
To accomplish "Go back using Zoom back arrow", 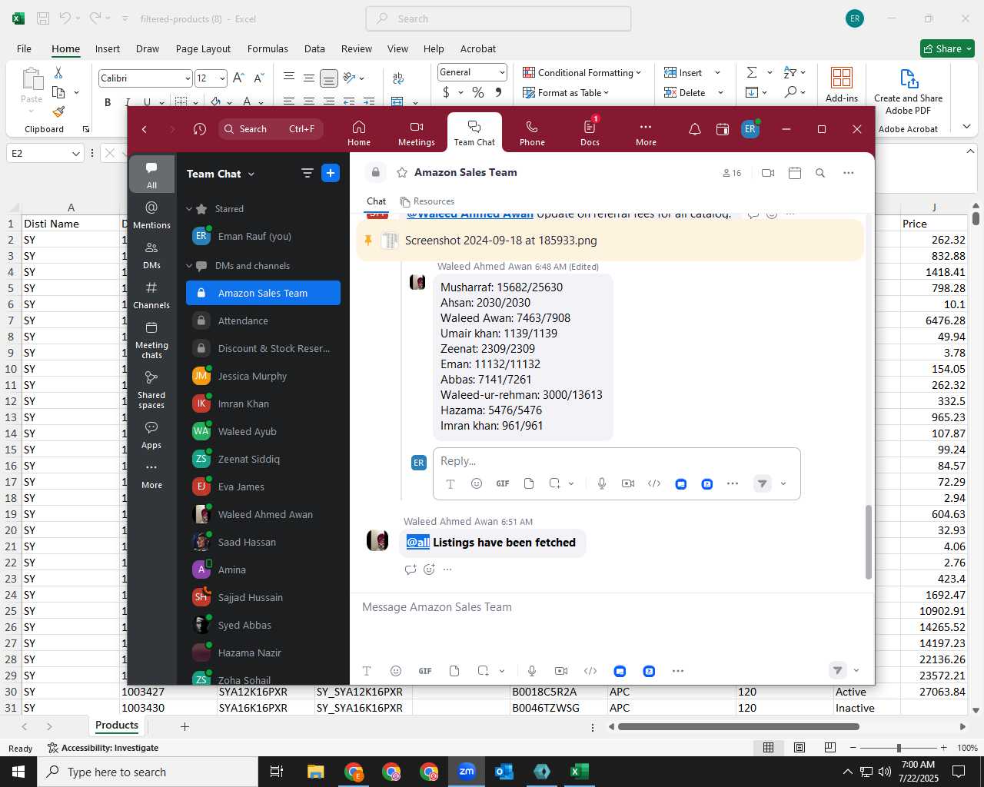I will pyautogui.click(x=145, y=129).
